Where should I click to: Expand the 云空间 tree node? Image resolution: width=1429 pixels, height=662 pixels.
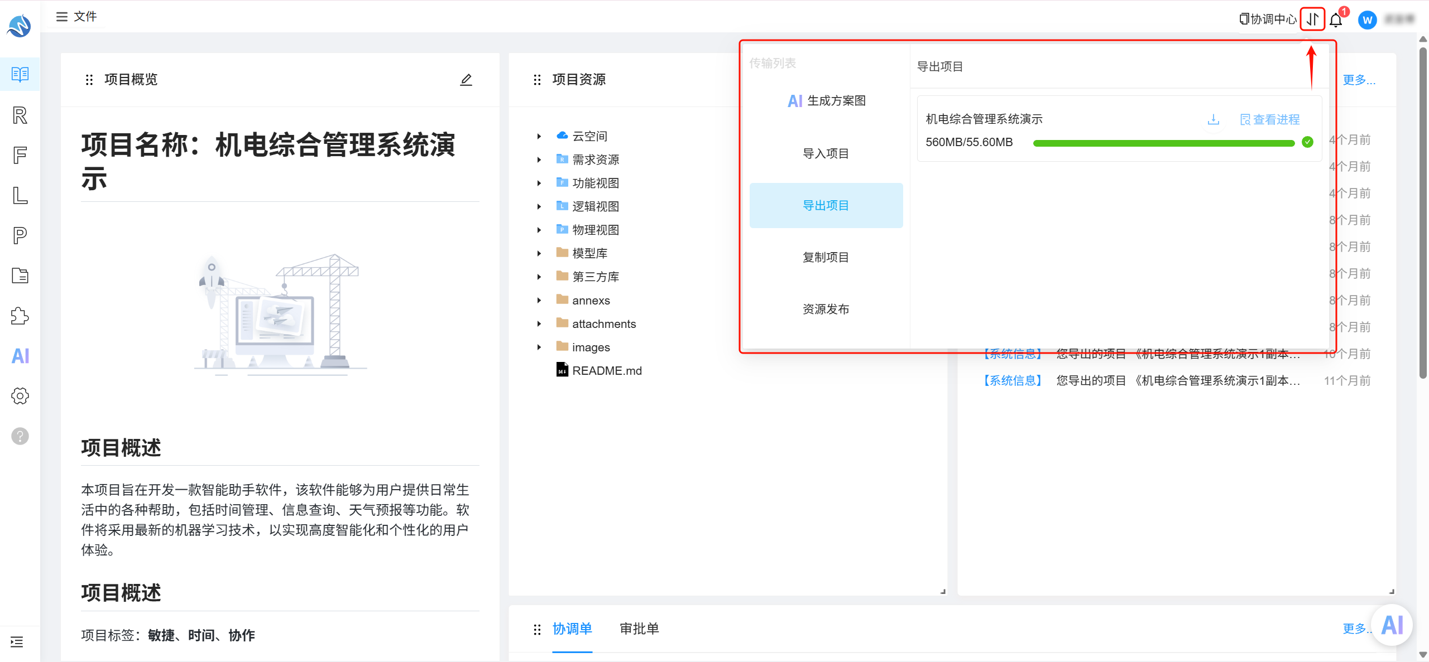pyautogui.click(x=539, y=136)
